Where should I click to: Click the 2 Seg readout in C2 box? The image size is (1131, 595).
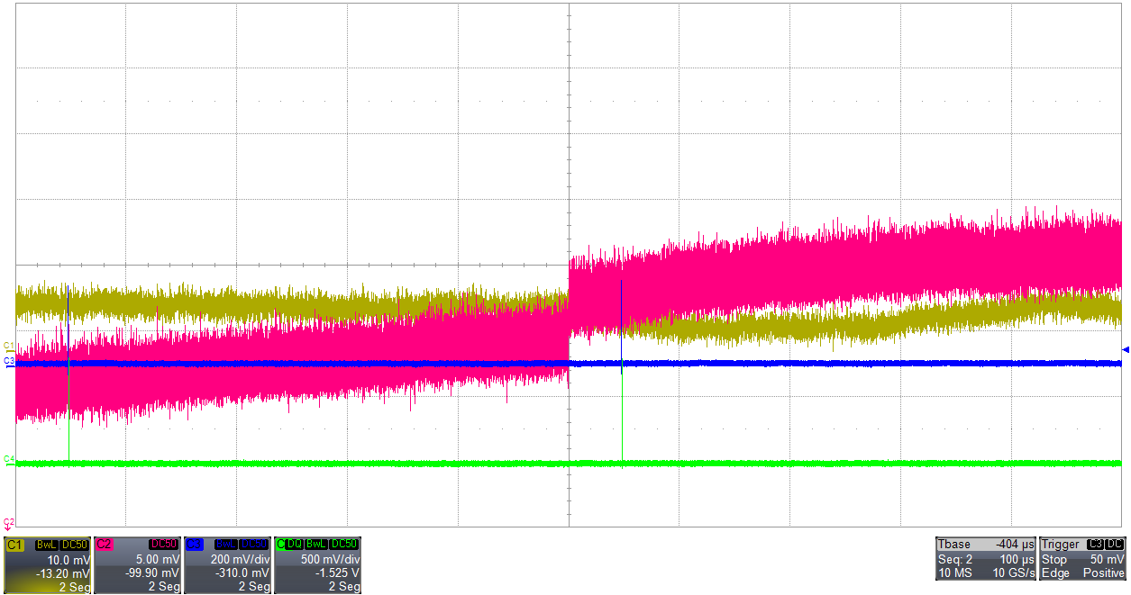click(x=164, y=587)
